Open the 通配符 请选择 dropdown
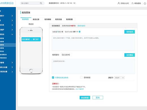This screenshot has height=110, width=147. [x=119, y=78]
